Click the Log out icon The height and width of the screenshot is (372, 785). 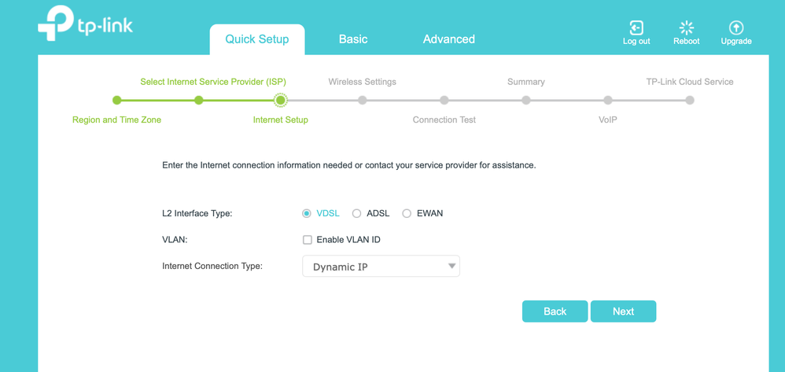(636, 28)
